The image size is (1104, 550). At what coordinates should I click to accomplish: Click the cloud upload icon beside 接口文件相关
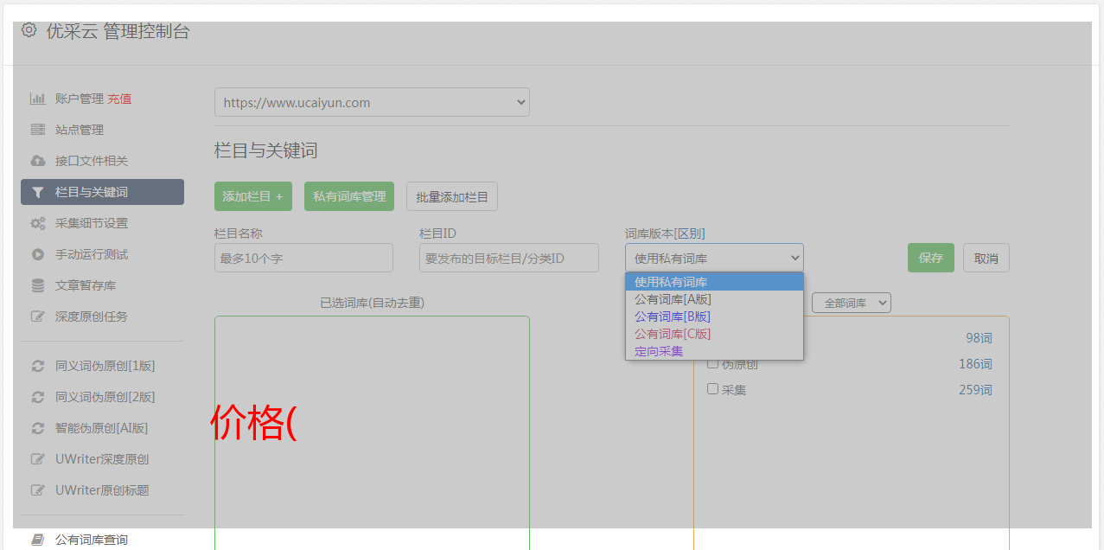click(37, 161)
